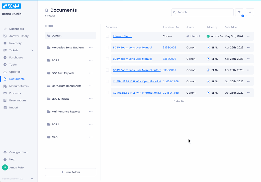Tick the checkbox for Internal Memo
The image size is (261, 182).
click(x=107, y=36)
